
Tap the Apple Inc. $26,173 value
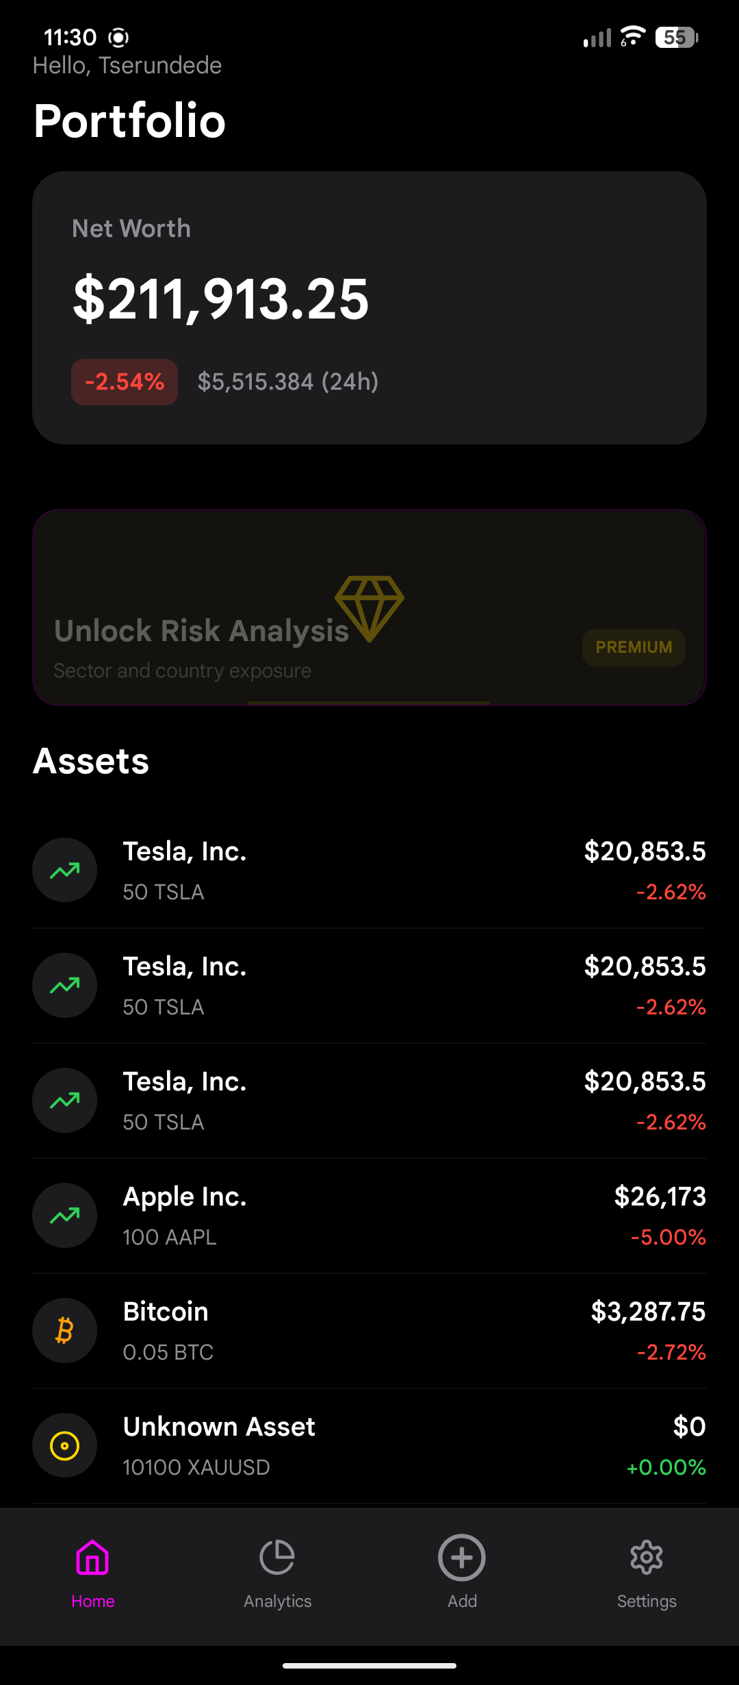point(660,1197)
